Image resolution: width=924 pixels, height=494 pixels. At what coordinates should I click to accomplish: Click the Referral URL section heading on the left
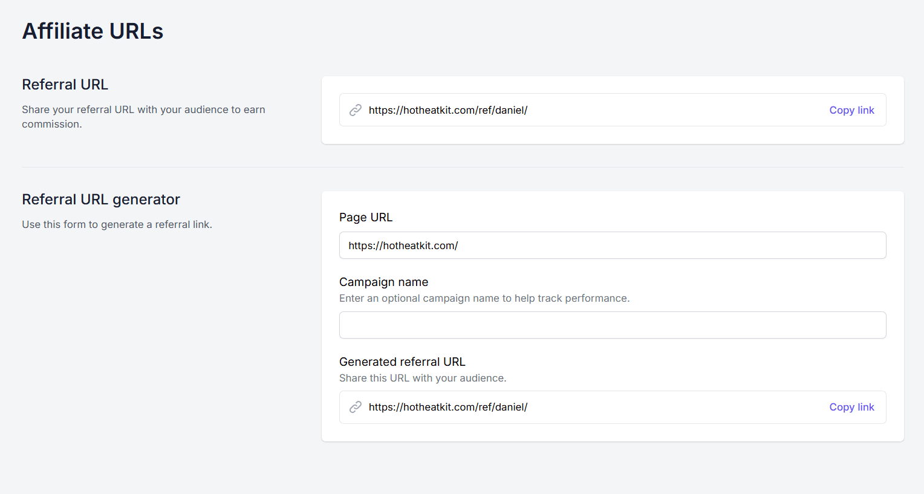point(65,85)
